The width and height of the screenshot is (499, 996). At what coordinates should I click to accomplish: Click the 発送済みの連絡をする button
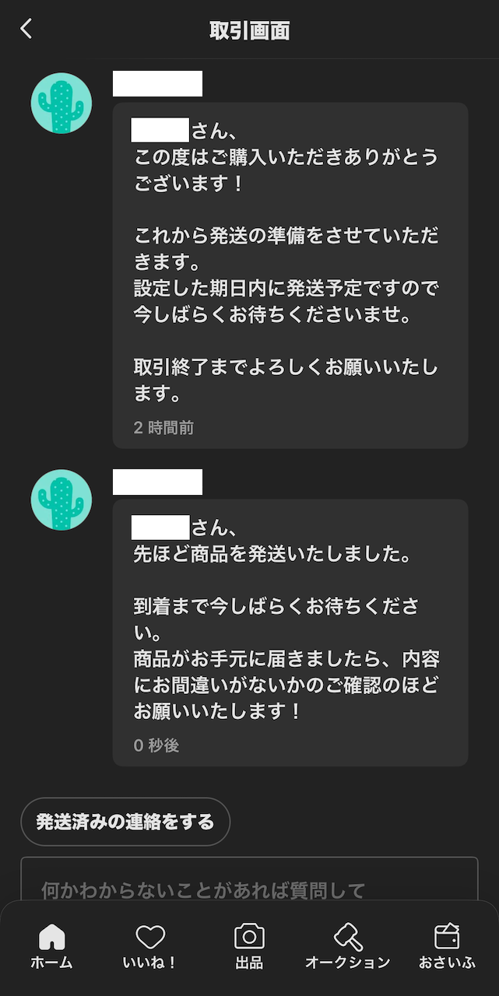click(x=125, y=822)
